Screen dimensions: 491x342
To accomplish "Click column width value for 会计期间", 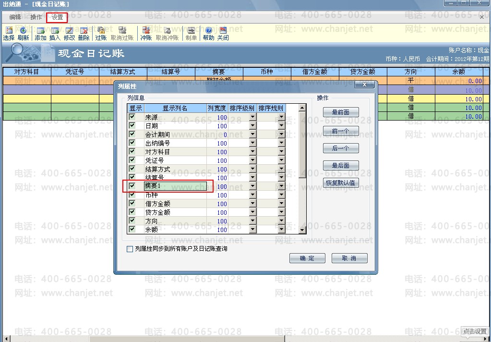I will click(217, 134).
